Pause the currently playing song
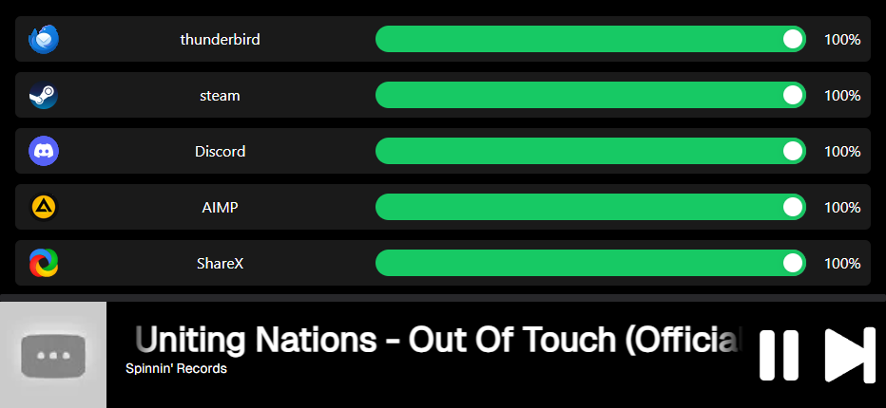886x408 pixels. (x=779, y=356)
